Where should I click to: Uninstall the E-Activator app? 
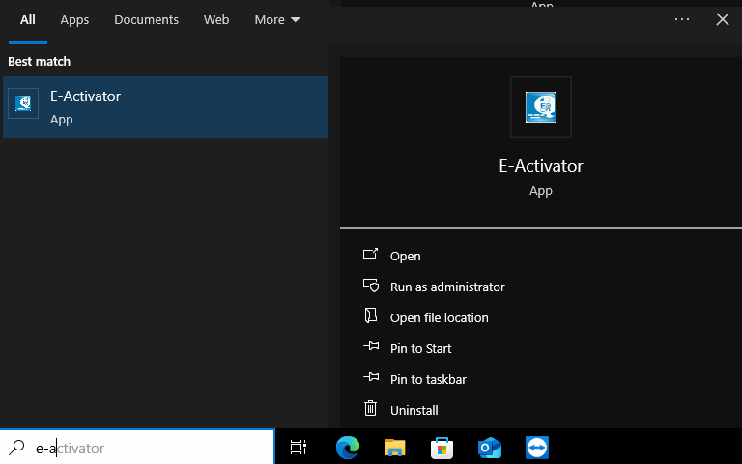(414, 410)
